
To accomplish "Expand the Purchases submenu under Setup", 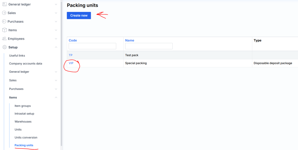I will pos(56,89).
